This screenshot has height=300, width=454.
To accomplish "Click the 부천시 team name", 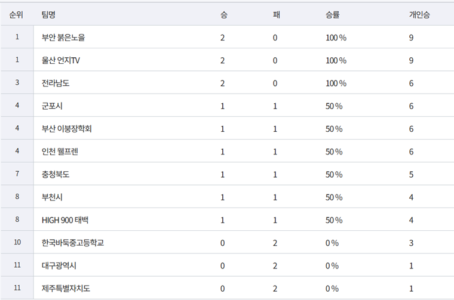I will pyautogui.click(x=52, y=197).
